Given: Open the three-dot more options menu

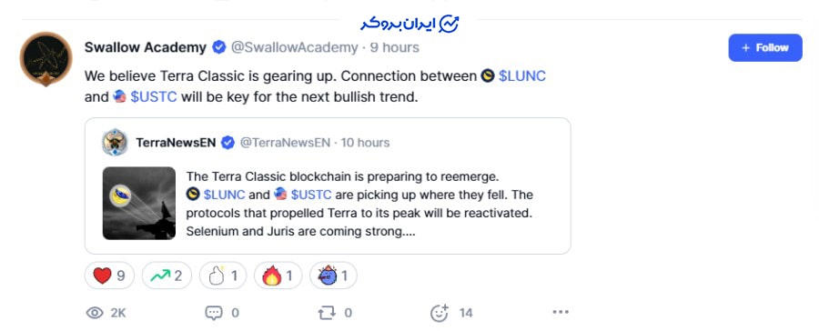Looking at the screenshot, I should click(x=561, y=312).
